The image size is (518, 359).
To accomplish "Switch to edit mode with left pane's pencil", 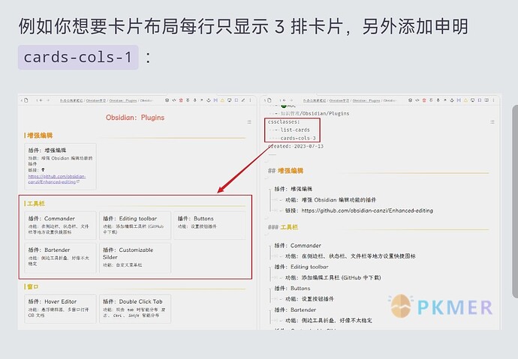I will point(243,100).
